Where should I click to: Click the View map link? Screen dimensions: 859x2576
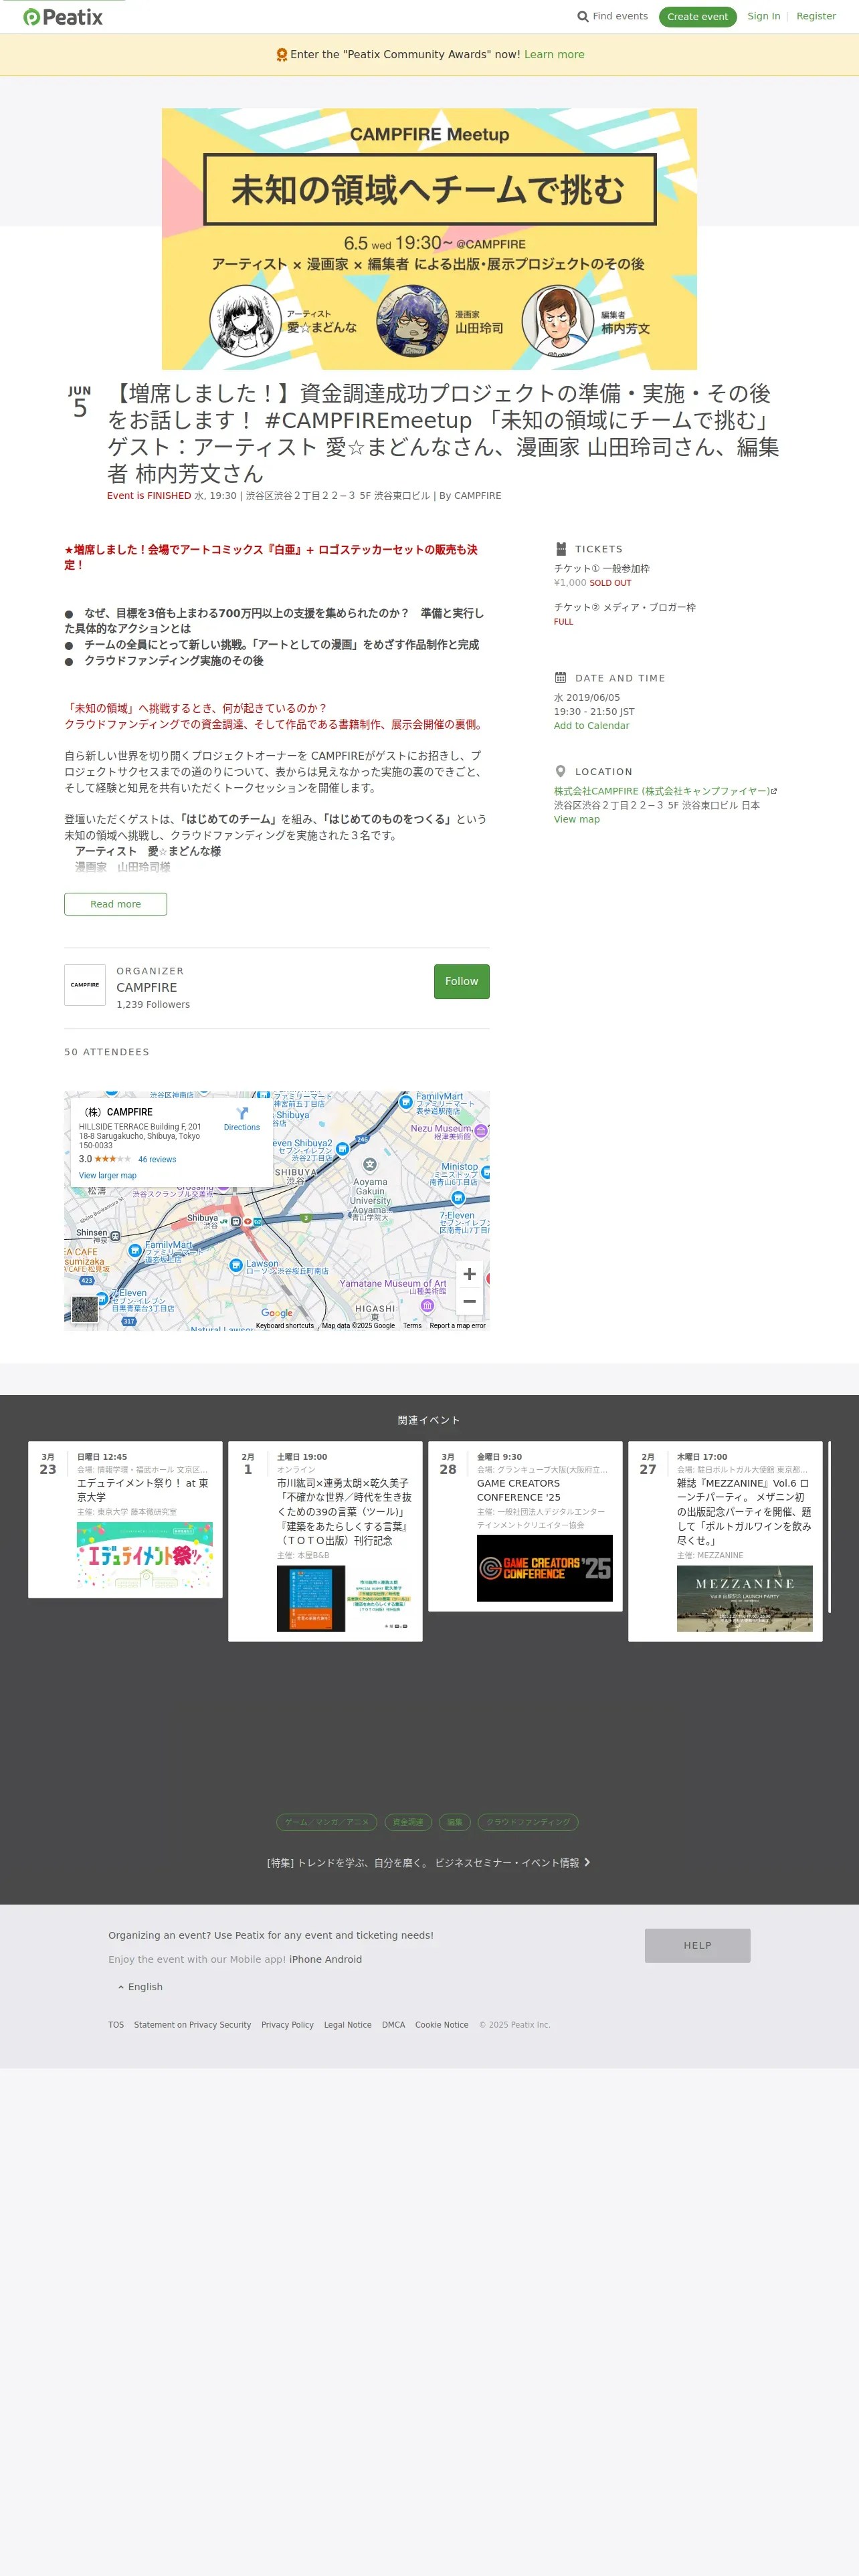click(577, 819)
